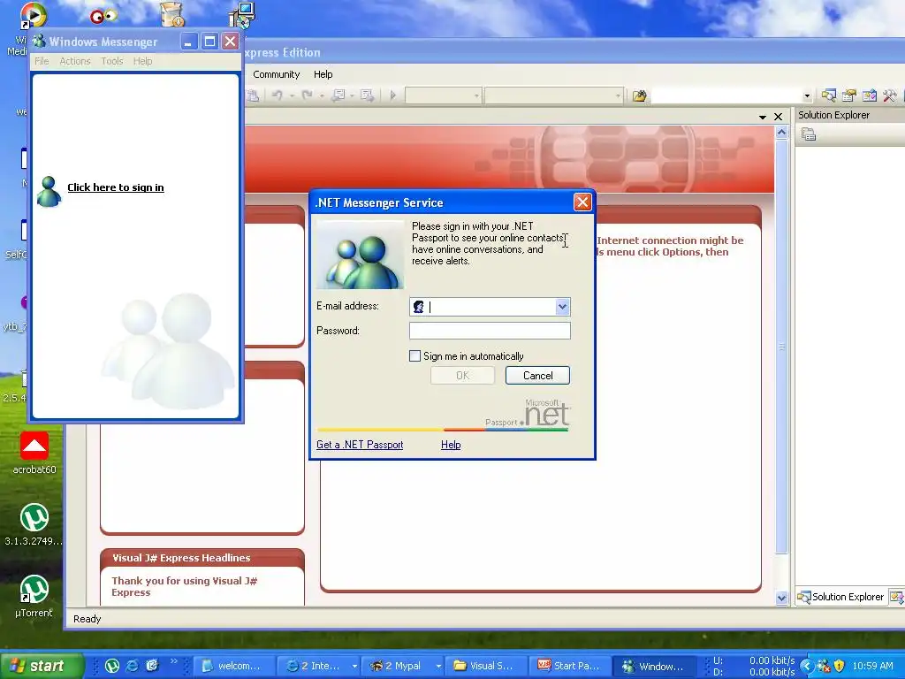Open the Object Browser toolbar icon

coord(870,95)
